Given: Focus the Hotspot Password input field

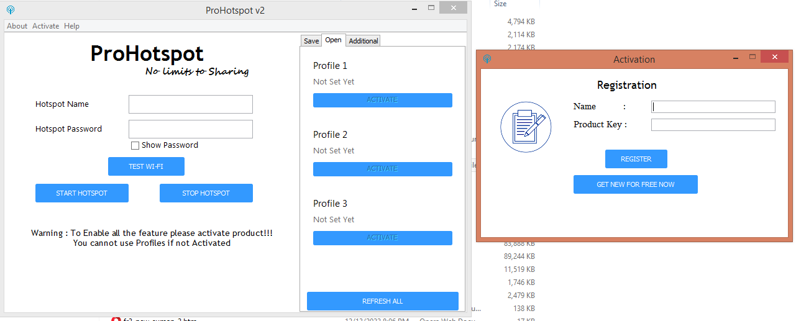Looking at the screenshot, I should [x=191, y=129].
